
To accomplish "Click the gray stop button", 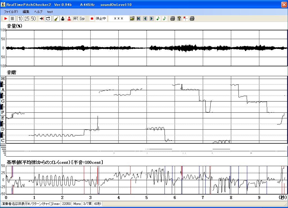I will pos(12,19).
